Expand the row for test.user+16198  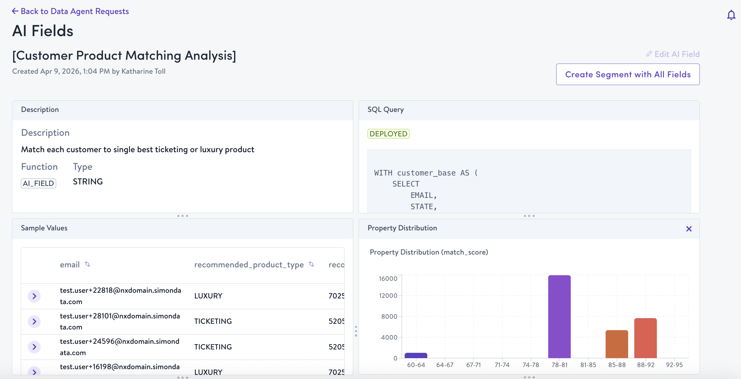[x=34, y=372]
